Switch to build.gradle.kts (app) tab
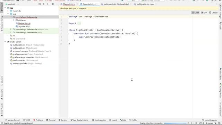Image resolution: width=222 pixels, height=125 pixels. click(145, 4)
